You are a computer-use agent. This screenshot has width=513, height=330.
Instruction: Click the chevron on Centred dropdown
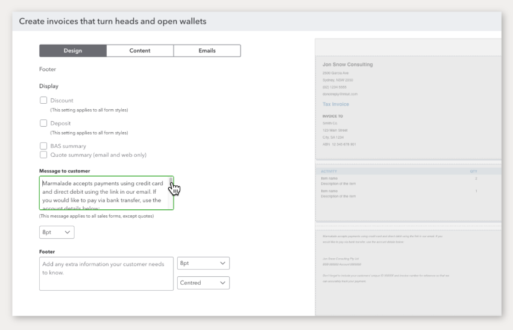tap(223, 282)
